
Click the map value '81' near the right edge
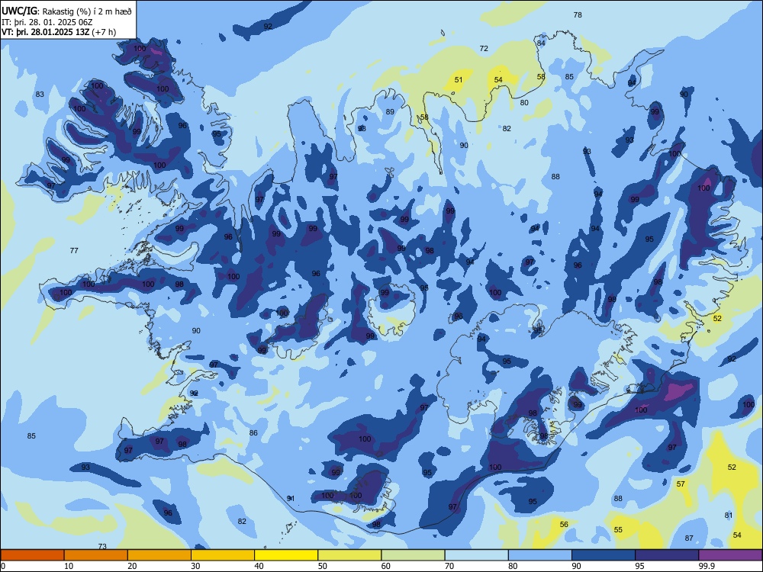[x=729, y=516]
